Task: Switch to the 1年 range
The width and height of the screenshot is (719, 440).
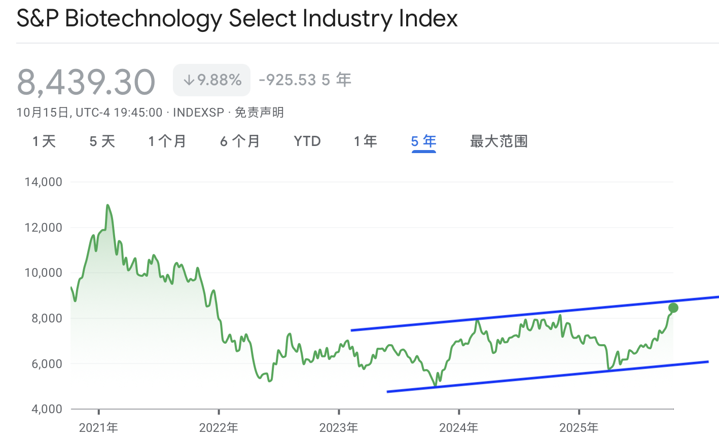Action: click(x=366, y=141)
